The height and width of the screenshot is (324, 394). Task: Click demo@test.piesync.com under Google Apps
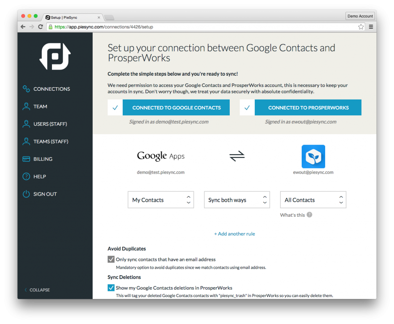(x=160, y=173)
